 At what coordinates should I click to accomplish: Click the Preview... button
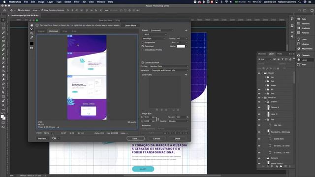pos(42,139)
